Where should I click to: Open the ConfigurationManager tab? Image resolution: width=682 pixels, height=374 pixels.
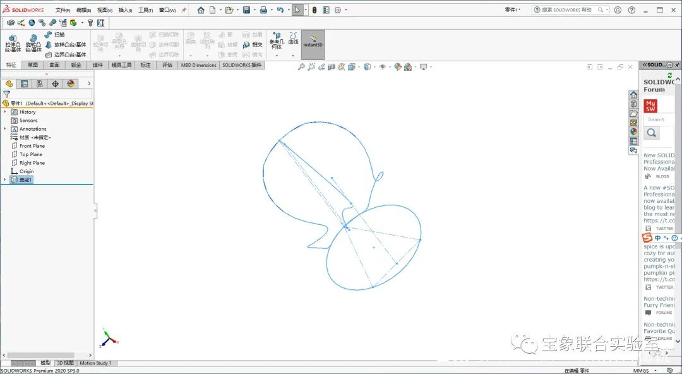coord(40,83)
